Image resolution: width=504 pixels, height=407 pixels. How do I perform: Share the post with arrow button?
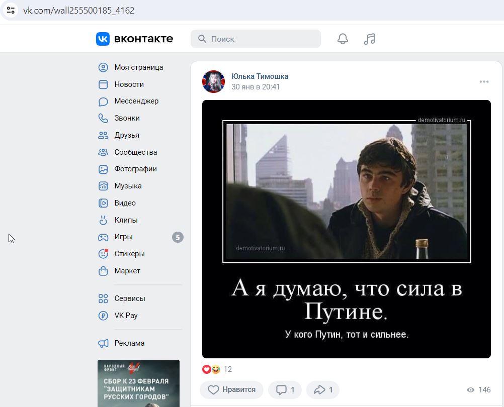[x=323, y=390]
